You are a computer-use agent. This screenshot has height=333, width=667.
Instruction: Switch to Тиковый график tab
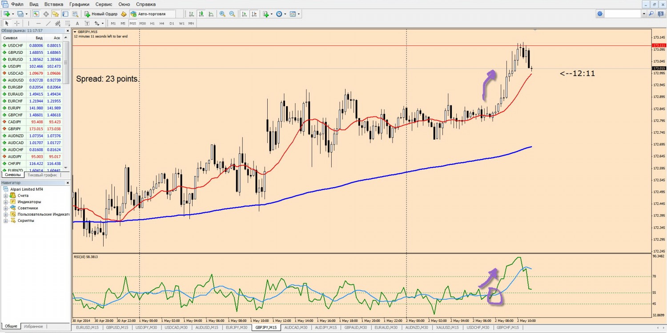point(43,175)
